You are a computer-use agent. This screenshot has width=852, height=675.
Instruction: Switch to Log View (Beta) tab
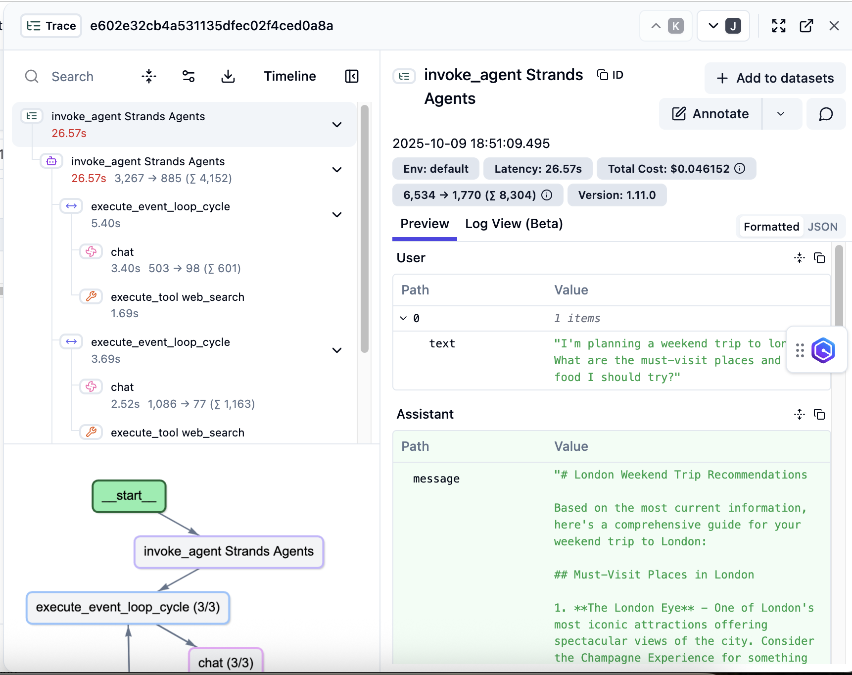pos(514,224)
